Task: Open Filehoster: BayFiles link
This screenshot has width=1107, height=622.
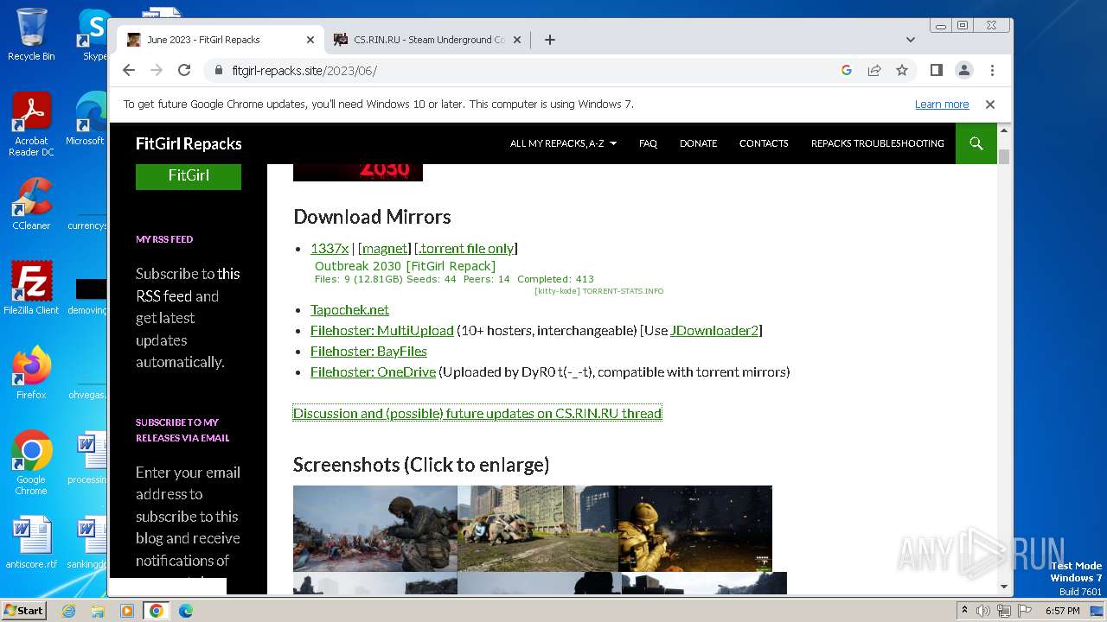Action: [368, 351]
